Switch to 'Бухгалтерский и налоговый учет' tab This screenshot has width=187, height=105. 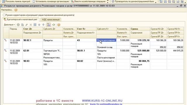coord(21,20)
